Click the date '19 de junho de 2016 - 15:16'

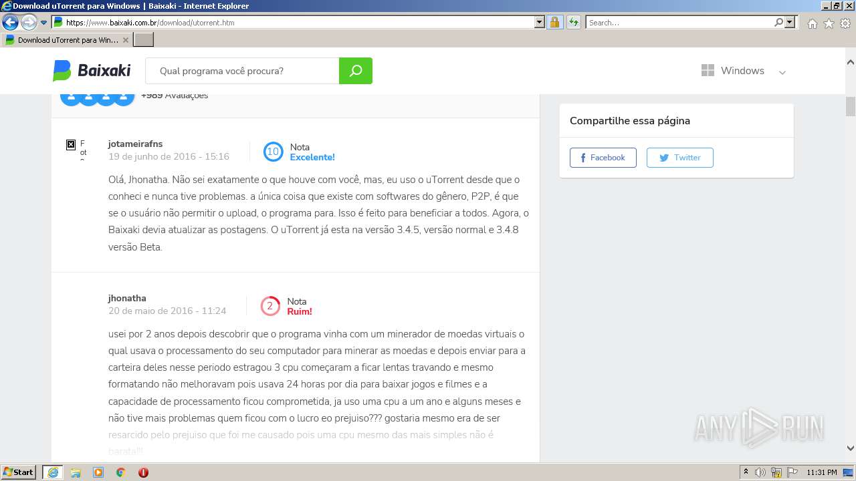[x=169, y=156]
